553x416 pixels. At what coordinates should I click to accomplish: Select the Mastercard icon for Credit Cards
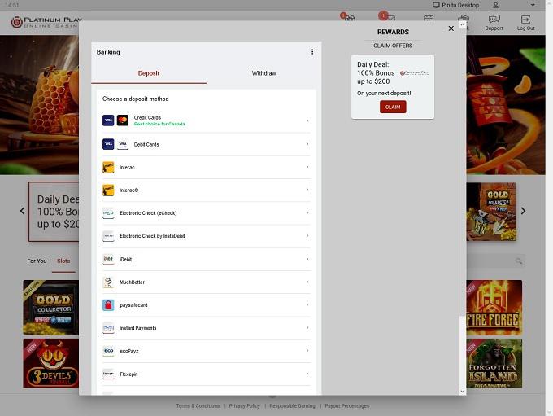point(123,120)
